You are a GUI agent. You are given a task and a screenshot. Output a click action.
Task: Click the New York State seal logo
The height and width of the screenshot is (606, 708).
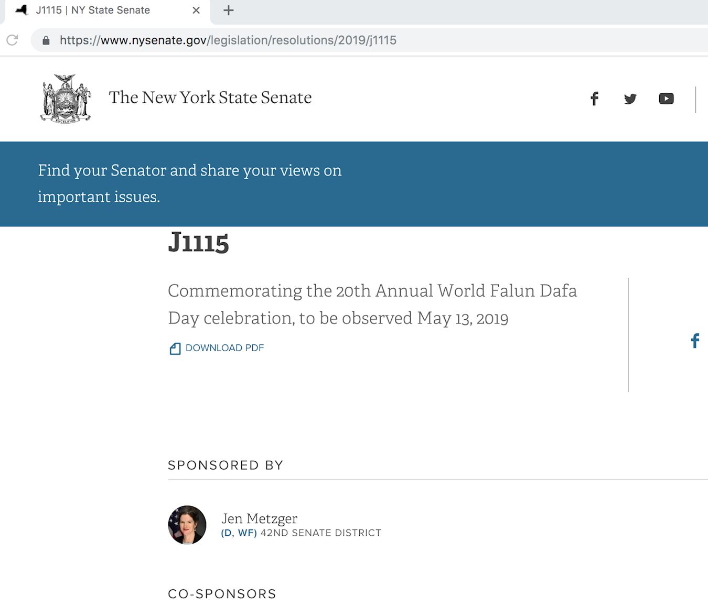tap(66, 99)
